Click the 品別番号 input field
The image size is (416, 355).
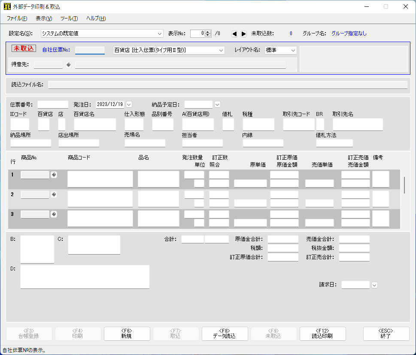[163, 124]
